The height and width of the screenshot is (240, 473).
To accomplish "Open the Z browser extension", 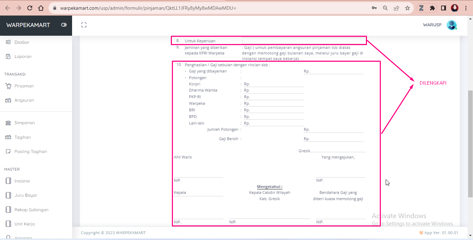I will (x=421, y=8).
